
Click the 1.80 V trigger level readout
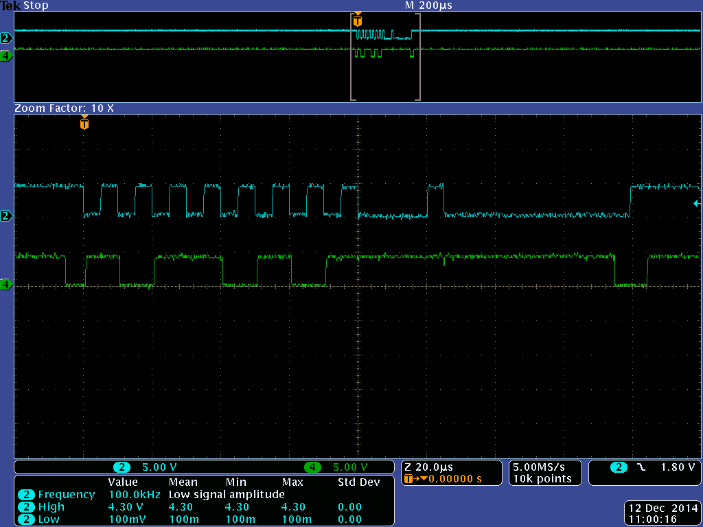tap(678, 467)
